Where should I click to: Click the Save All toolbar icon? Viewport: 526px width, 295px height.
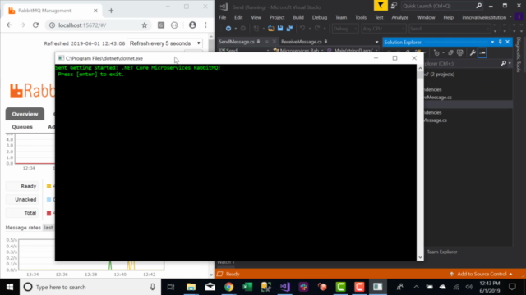289,29
